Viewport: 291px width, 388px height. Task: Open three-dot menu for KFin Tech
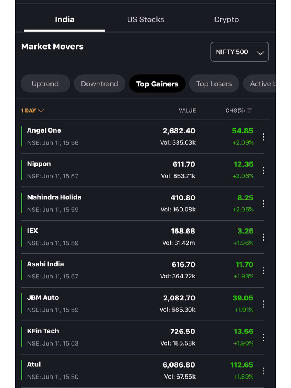[x=263, y=337]
